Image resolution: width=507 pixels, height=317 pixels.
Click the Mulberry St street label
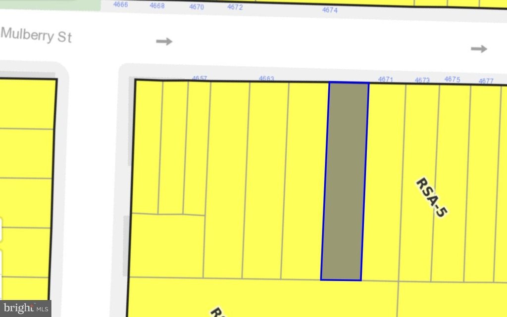36,36
